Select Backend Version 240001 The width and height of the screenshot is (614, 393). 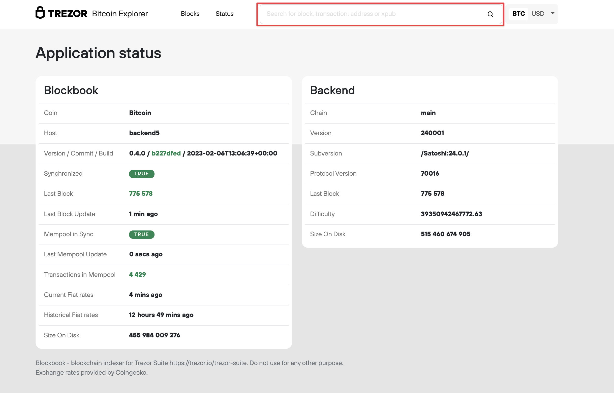pos(432,133)
